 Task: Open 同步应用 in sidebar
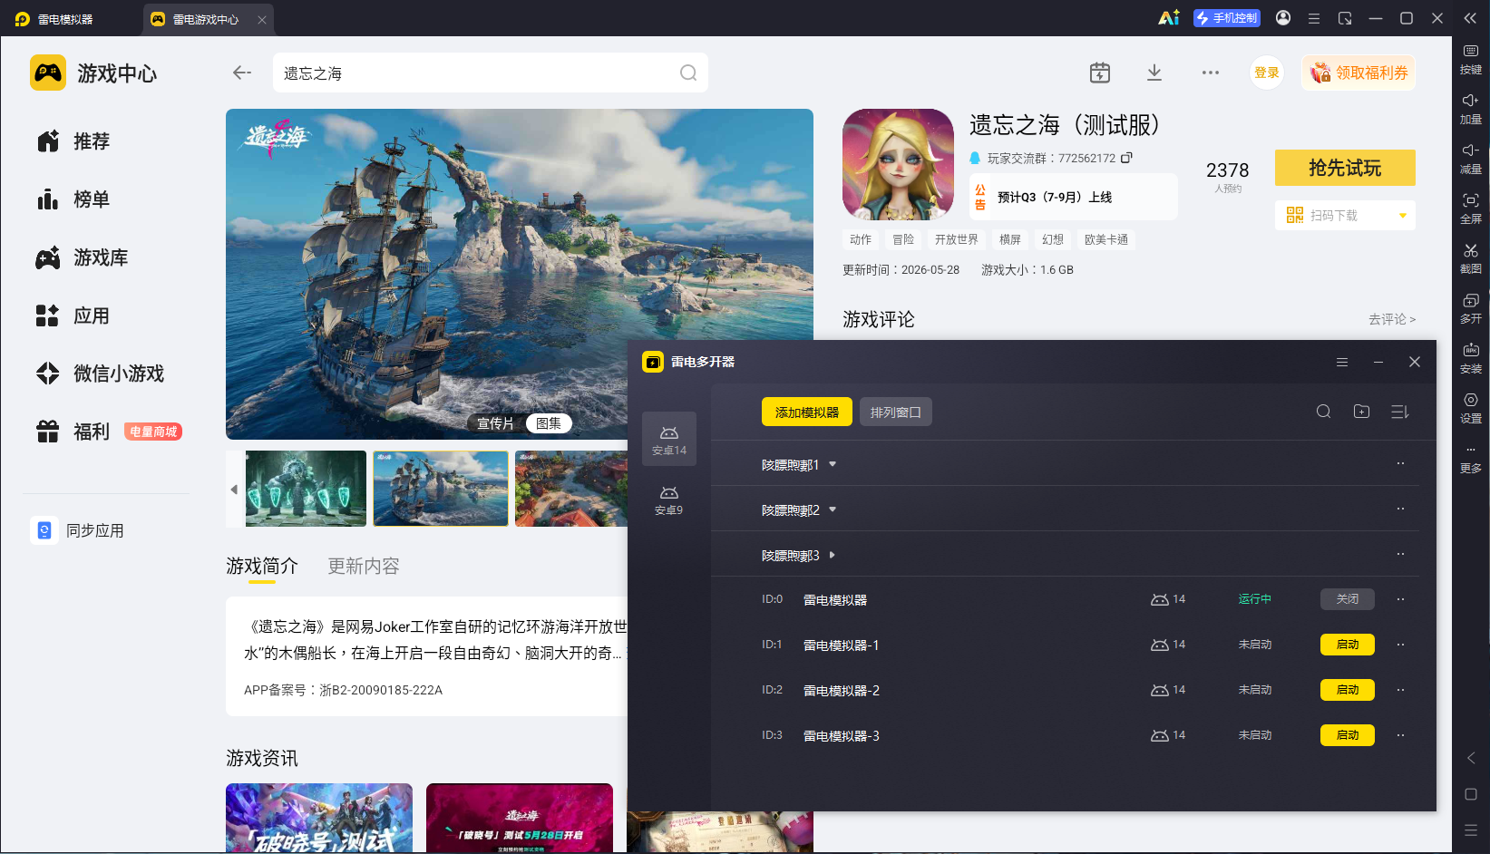(x=78, y=530)
